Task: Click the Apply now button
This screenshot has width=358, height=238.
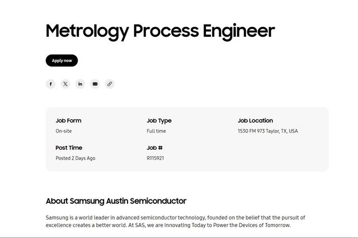Action: point(62,60)
